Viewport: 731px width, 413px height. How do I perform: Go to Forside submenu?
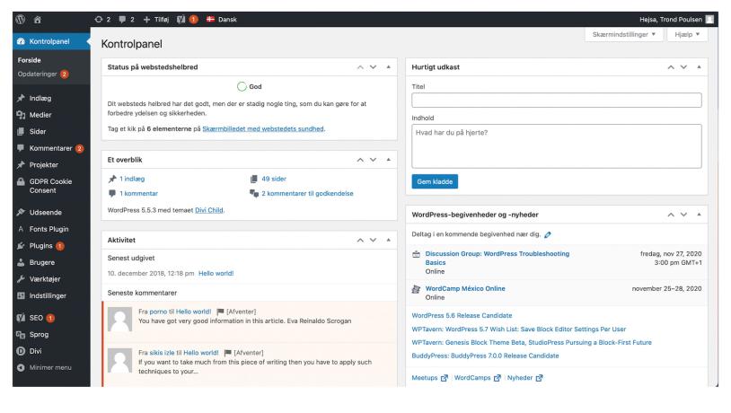pos(30,60)
